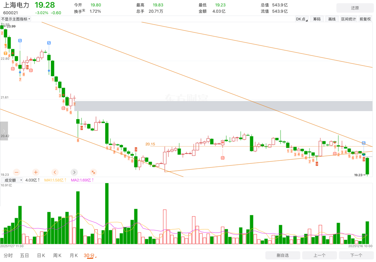This screenshot has width=376, height=262.
Task: Click the blue S marker at far right
Action: tap(364, 143)
